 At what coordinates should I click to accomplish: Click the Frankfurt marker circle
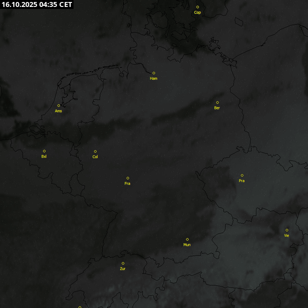(128, 178)
